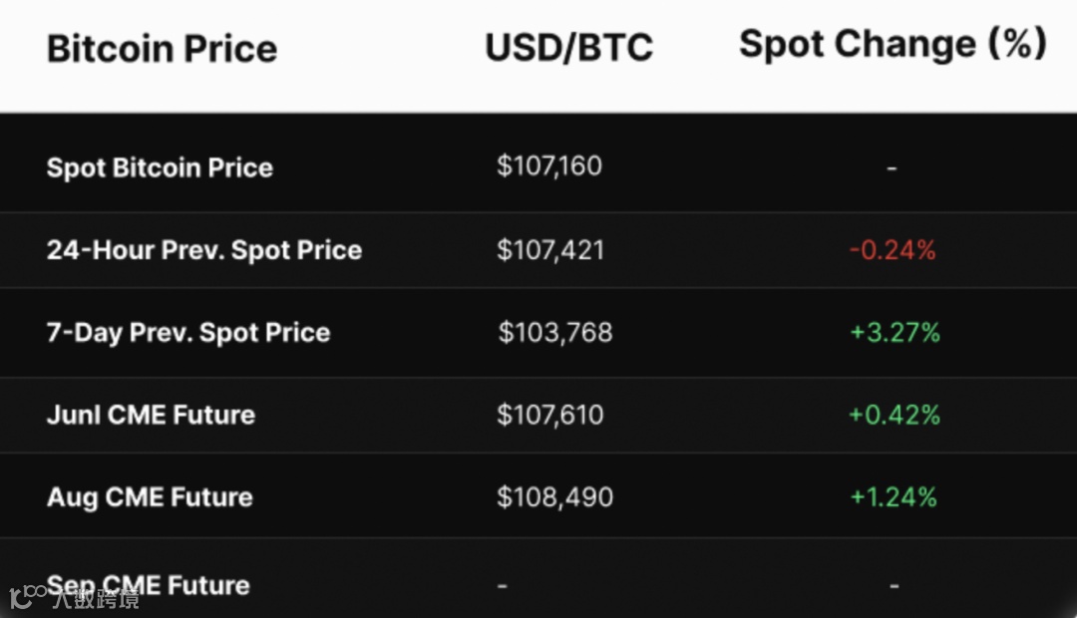Select the +1.24% change value

pos(894,496)
